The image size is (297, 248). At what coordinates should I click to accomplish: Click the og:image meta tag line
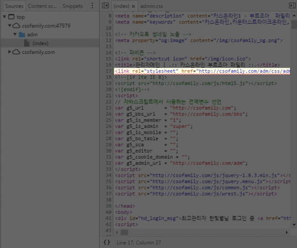[199, 40]
